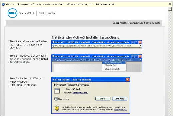Click the shield icon on information bar
The width and height of the screenshot is (192, 123).
point(3,5)
